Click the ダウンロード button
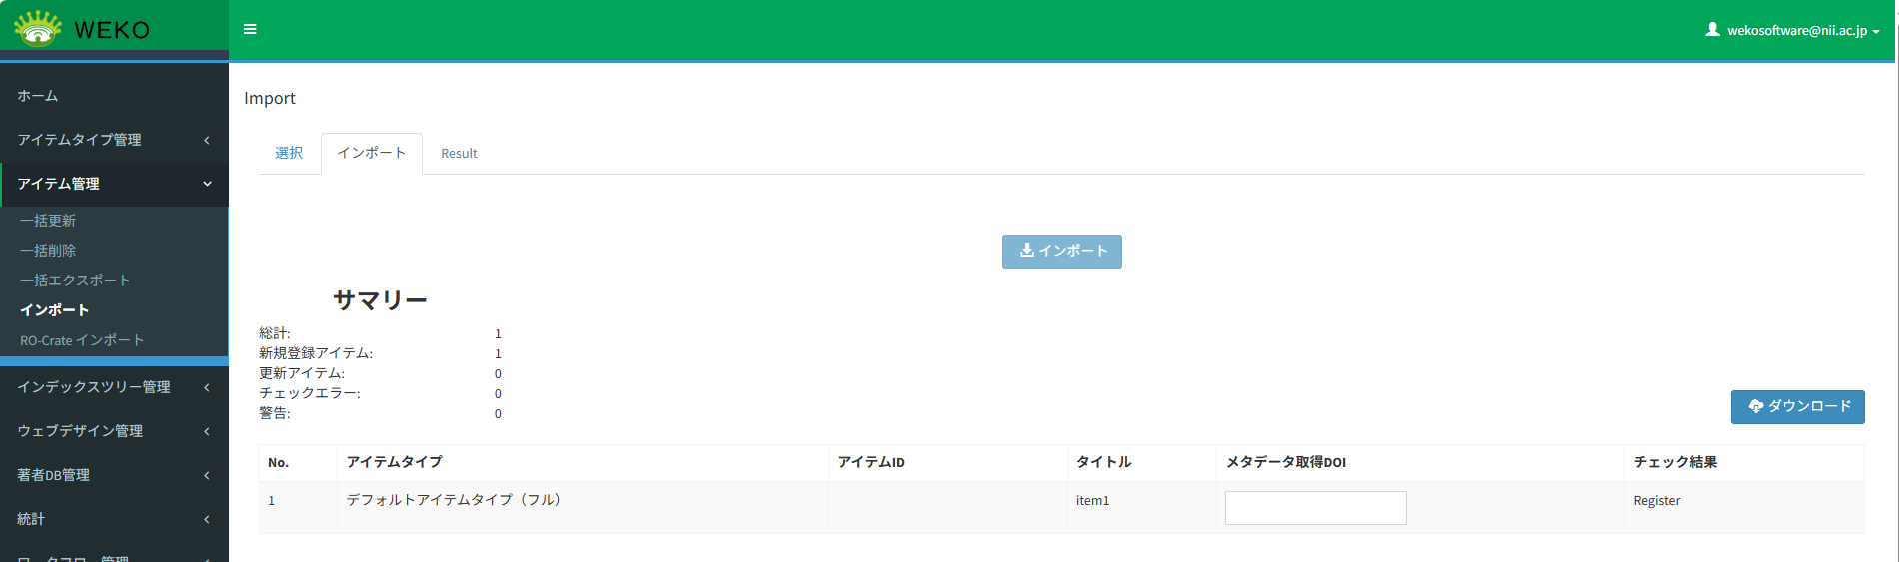Screen dimensions: 1899x562 1797,407
